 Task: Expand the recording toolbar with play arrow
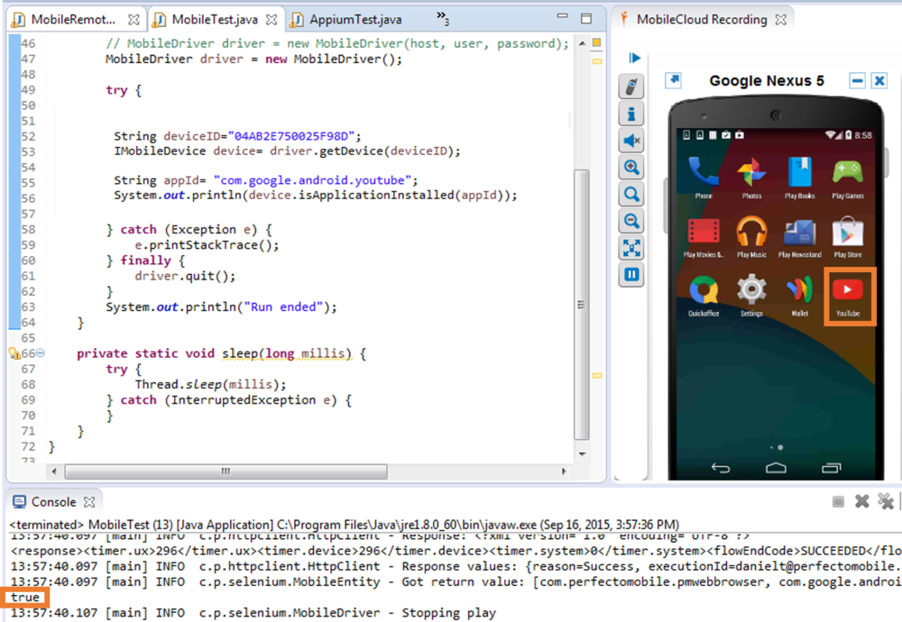(x=634, y=59)
